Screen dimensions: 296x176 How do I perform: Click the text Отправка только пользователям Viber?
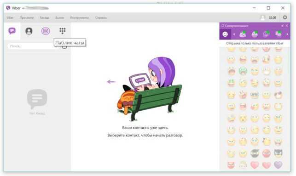255,43
